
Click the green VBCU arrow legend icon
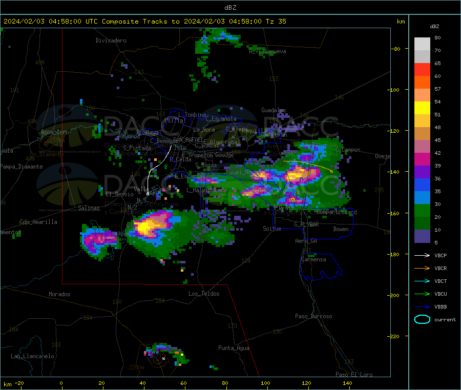tap(422, 294)
